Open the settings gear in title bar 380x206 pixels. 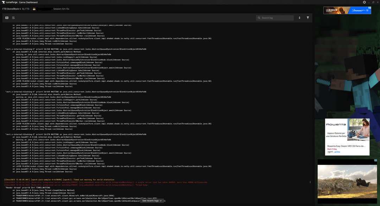click(364, 2)
